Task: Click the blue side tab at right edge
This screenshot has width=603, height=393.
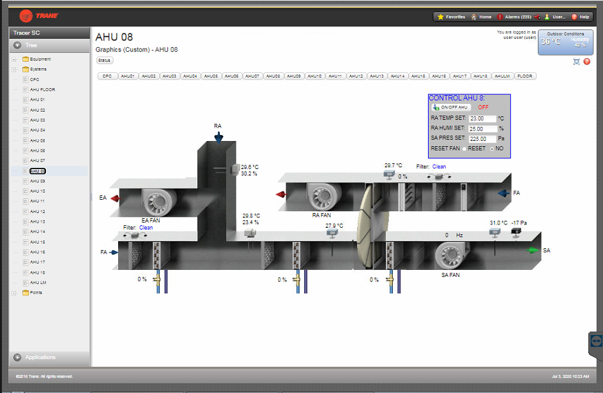Action: [596, 342]
